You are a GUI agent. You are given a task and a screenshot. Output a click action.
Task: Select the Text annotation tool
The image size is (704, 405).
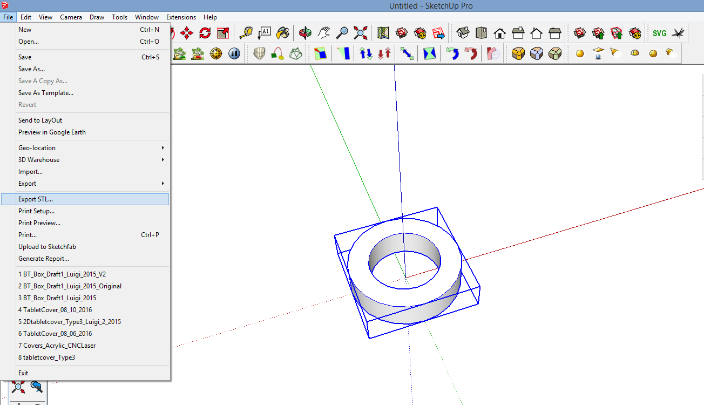pos(265,33)
